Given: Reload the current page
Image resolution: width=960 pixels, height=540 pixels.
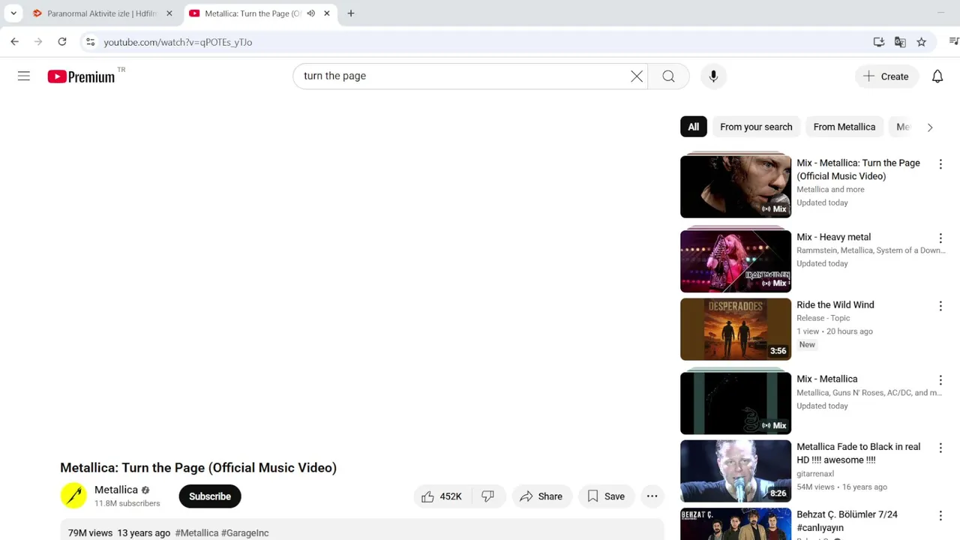Looking at the screenshot, I should coord(62,42).
